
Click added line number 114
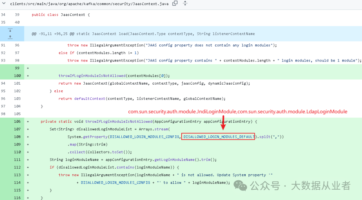tap(17, 182)
